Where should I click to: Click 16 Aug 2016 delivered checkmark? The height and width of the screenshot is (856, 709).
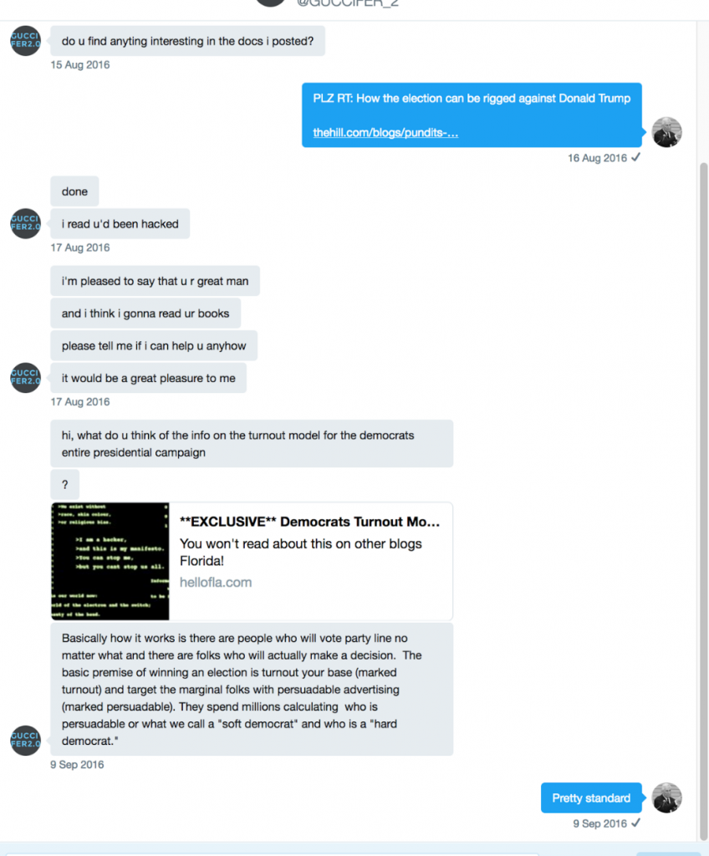tap(635, 157)
